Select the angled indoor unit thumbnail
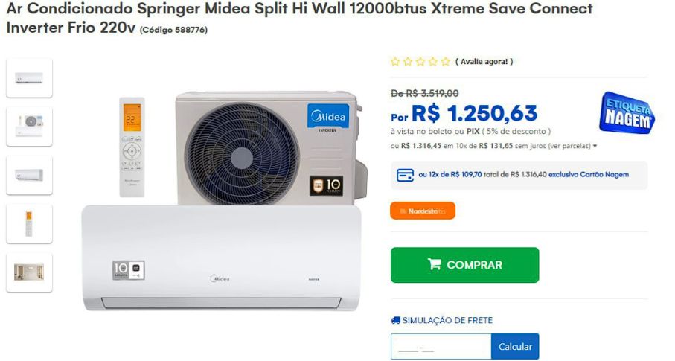 pyautogui.click(x=29, y=176)
